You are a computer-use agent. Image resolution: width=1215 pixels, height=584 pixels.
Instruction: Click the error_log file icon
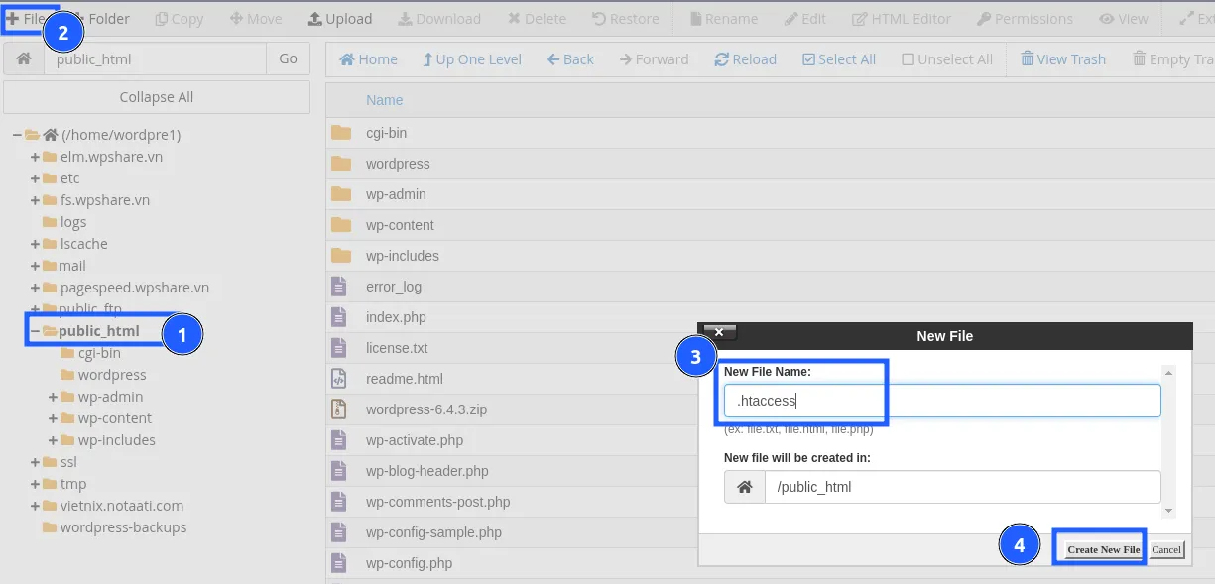click(339, 287)
